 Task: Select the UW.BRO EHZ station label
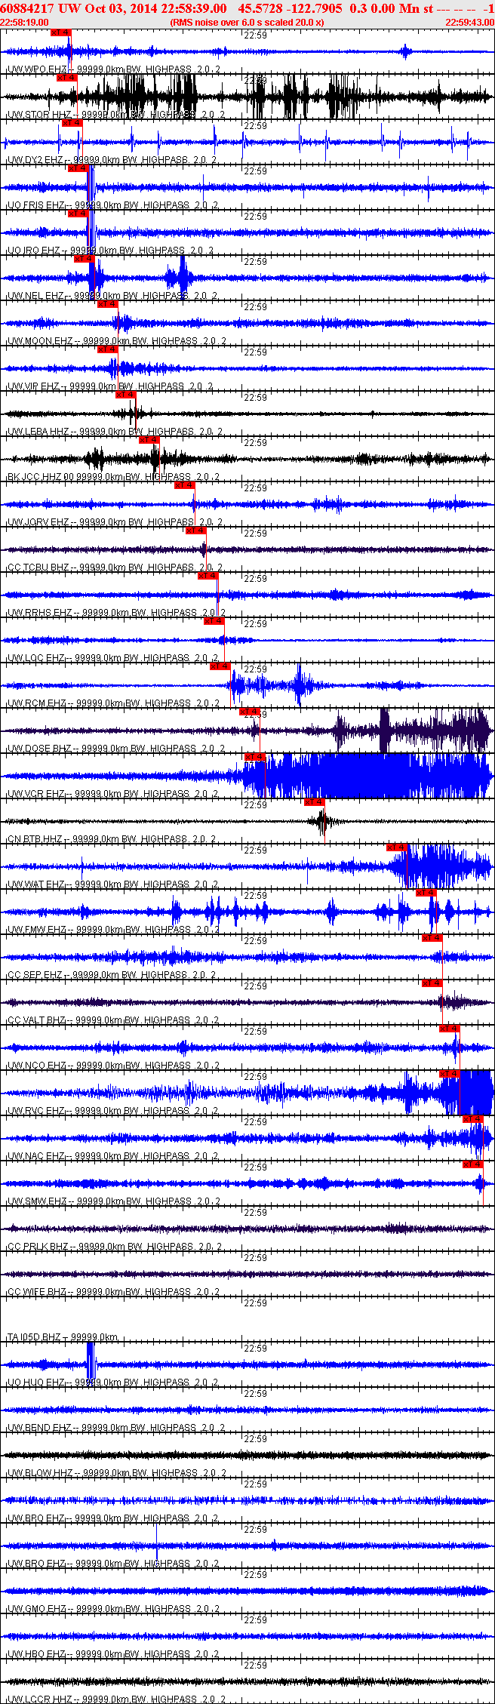point(35,1564)
